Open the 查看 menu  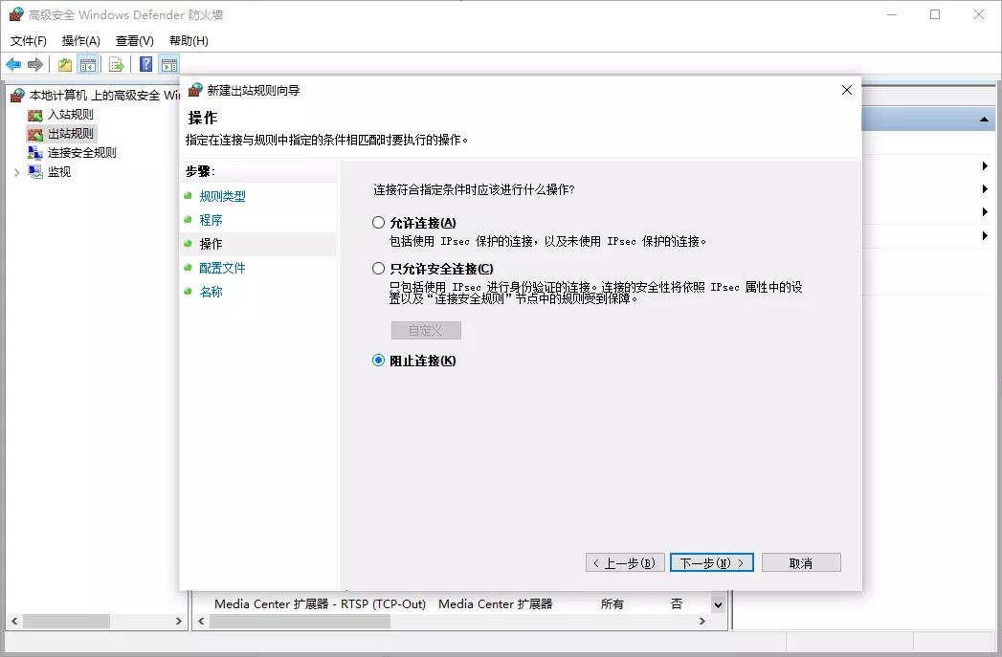(133, 40)
